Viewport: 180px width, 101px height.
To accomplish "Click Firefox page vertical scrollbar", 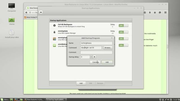I will (167, 47).
